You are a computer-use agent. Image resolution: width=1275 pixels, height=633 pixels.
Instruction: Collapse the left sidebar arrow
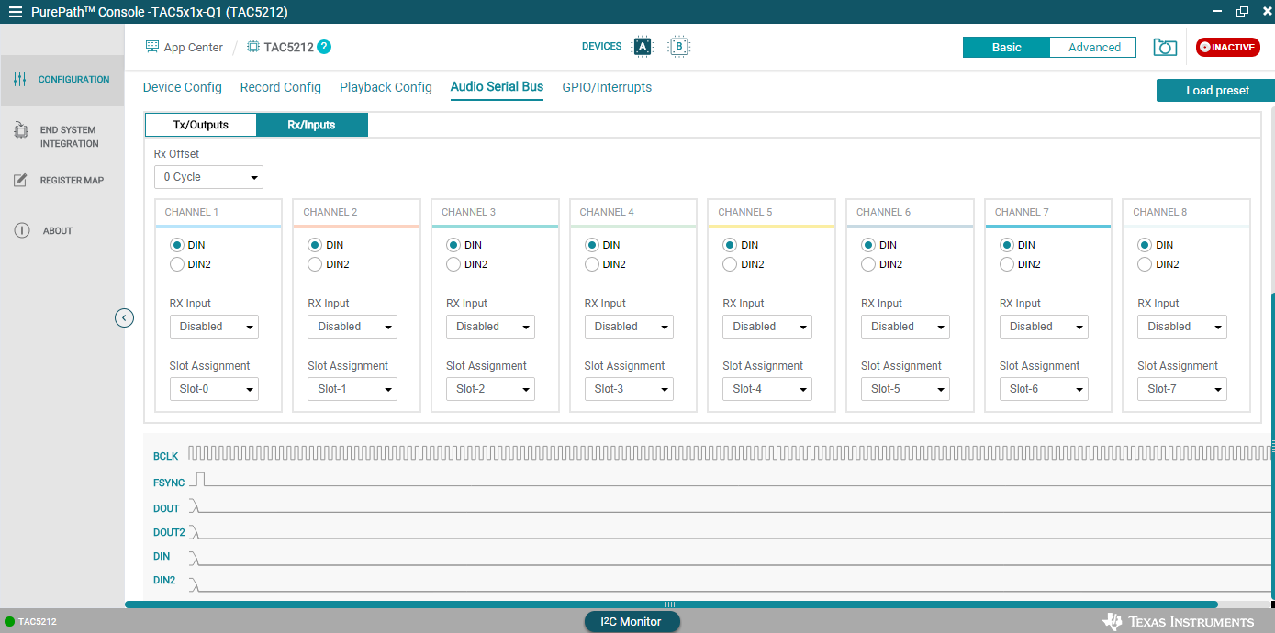125,318
